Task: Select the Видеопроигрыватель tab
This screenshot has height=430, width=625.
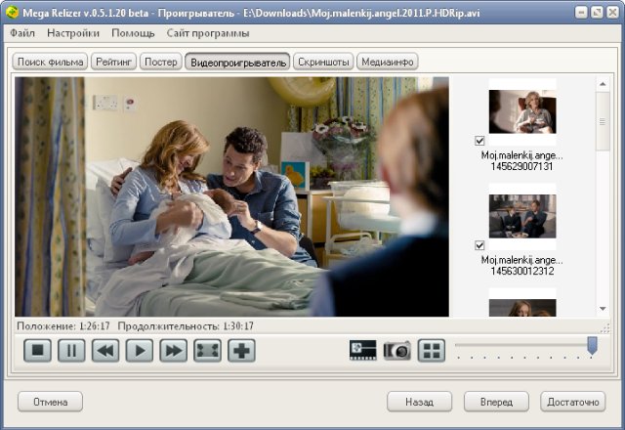Action: click(x=237, y=62)
